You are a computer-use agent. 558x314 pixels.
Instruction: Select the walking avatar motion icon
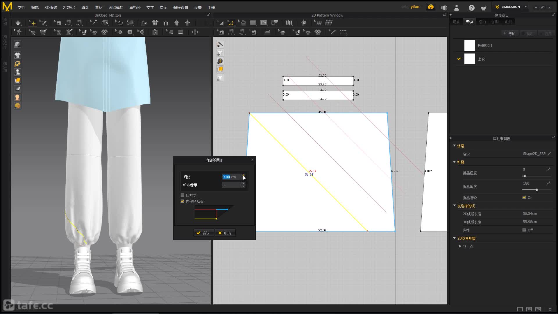click(x=19, y=32)
